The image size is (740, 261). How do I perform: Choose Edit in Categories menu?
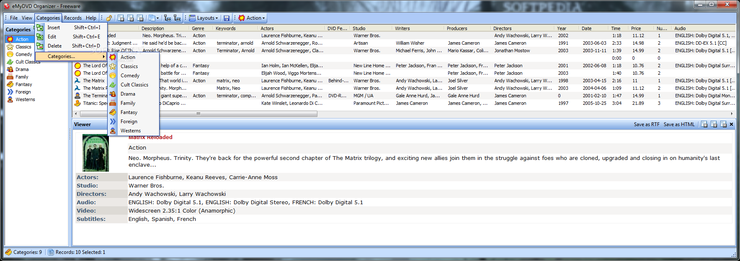pos(71,37)
